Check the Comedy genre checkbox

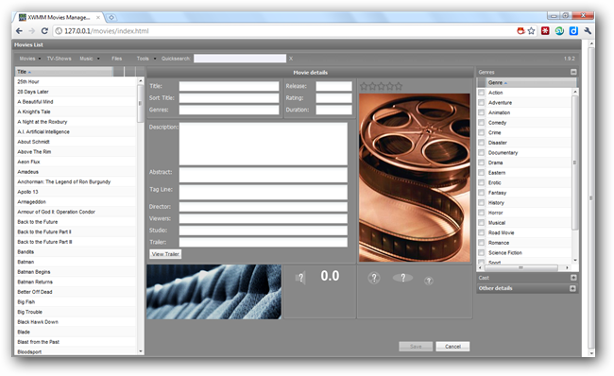(x=481, y=123)
